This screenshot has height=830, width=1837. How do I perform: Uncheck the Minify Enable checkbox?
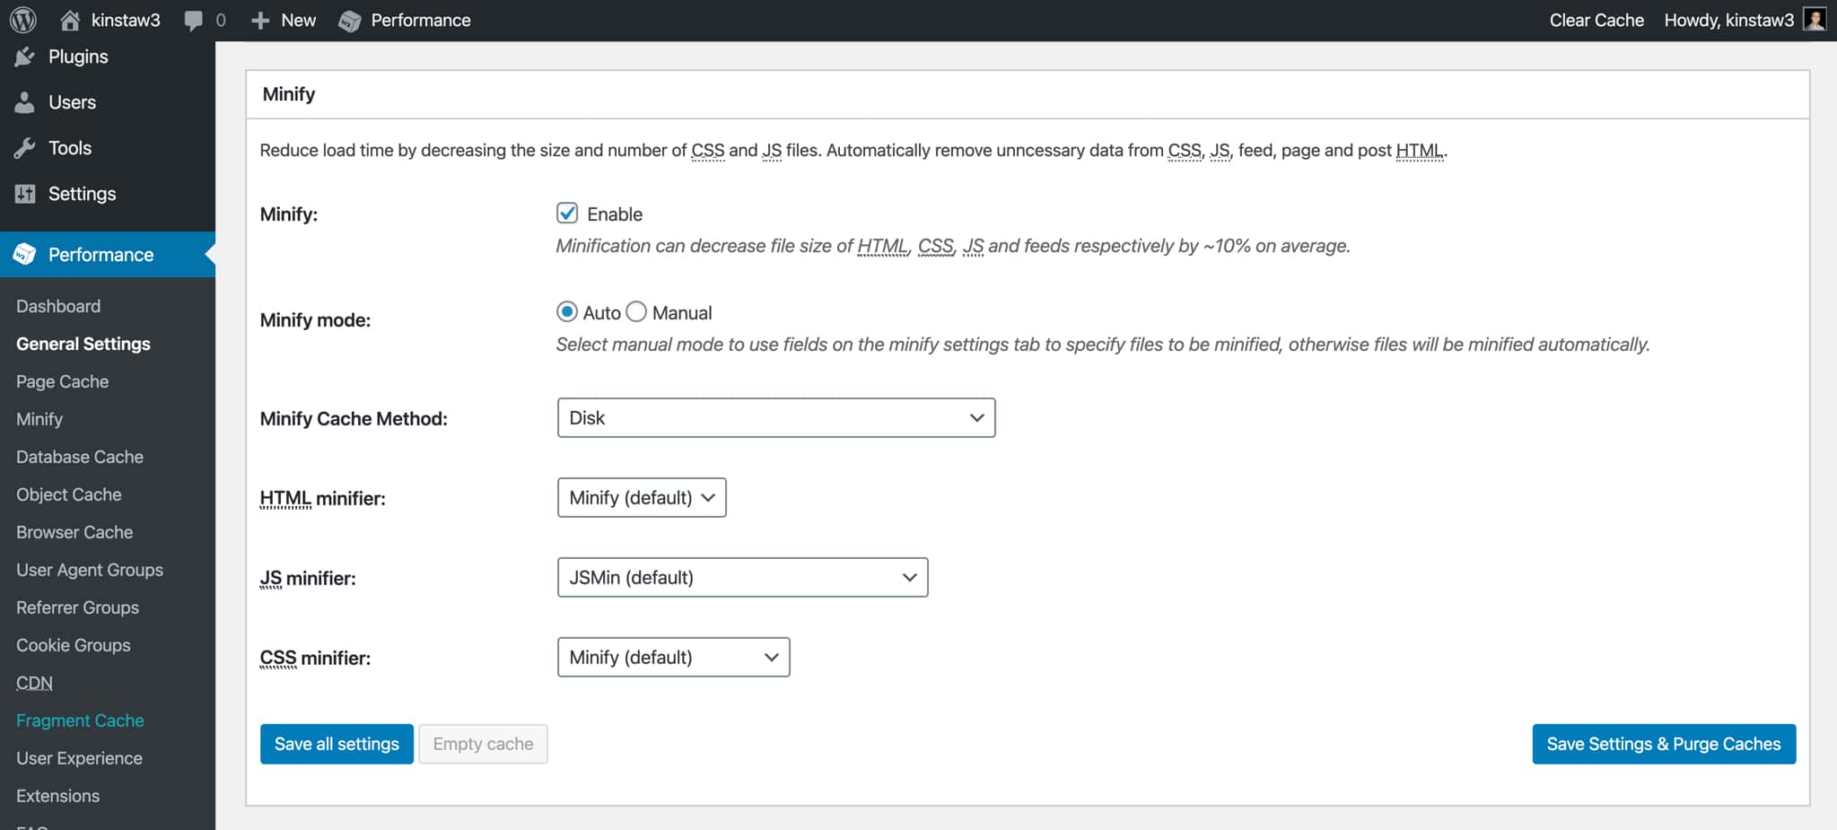[566, 214]
